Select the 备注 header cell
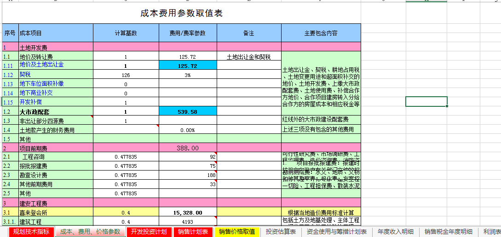501x237 pixels. click(249, 33)
